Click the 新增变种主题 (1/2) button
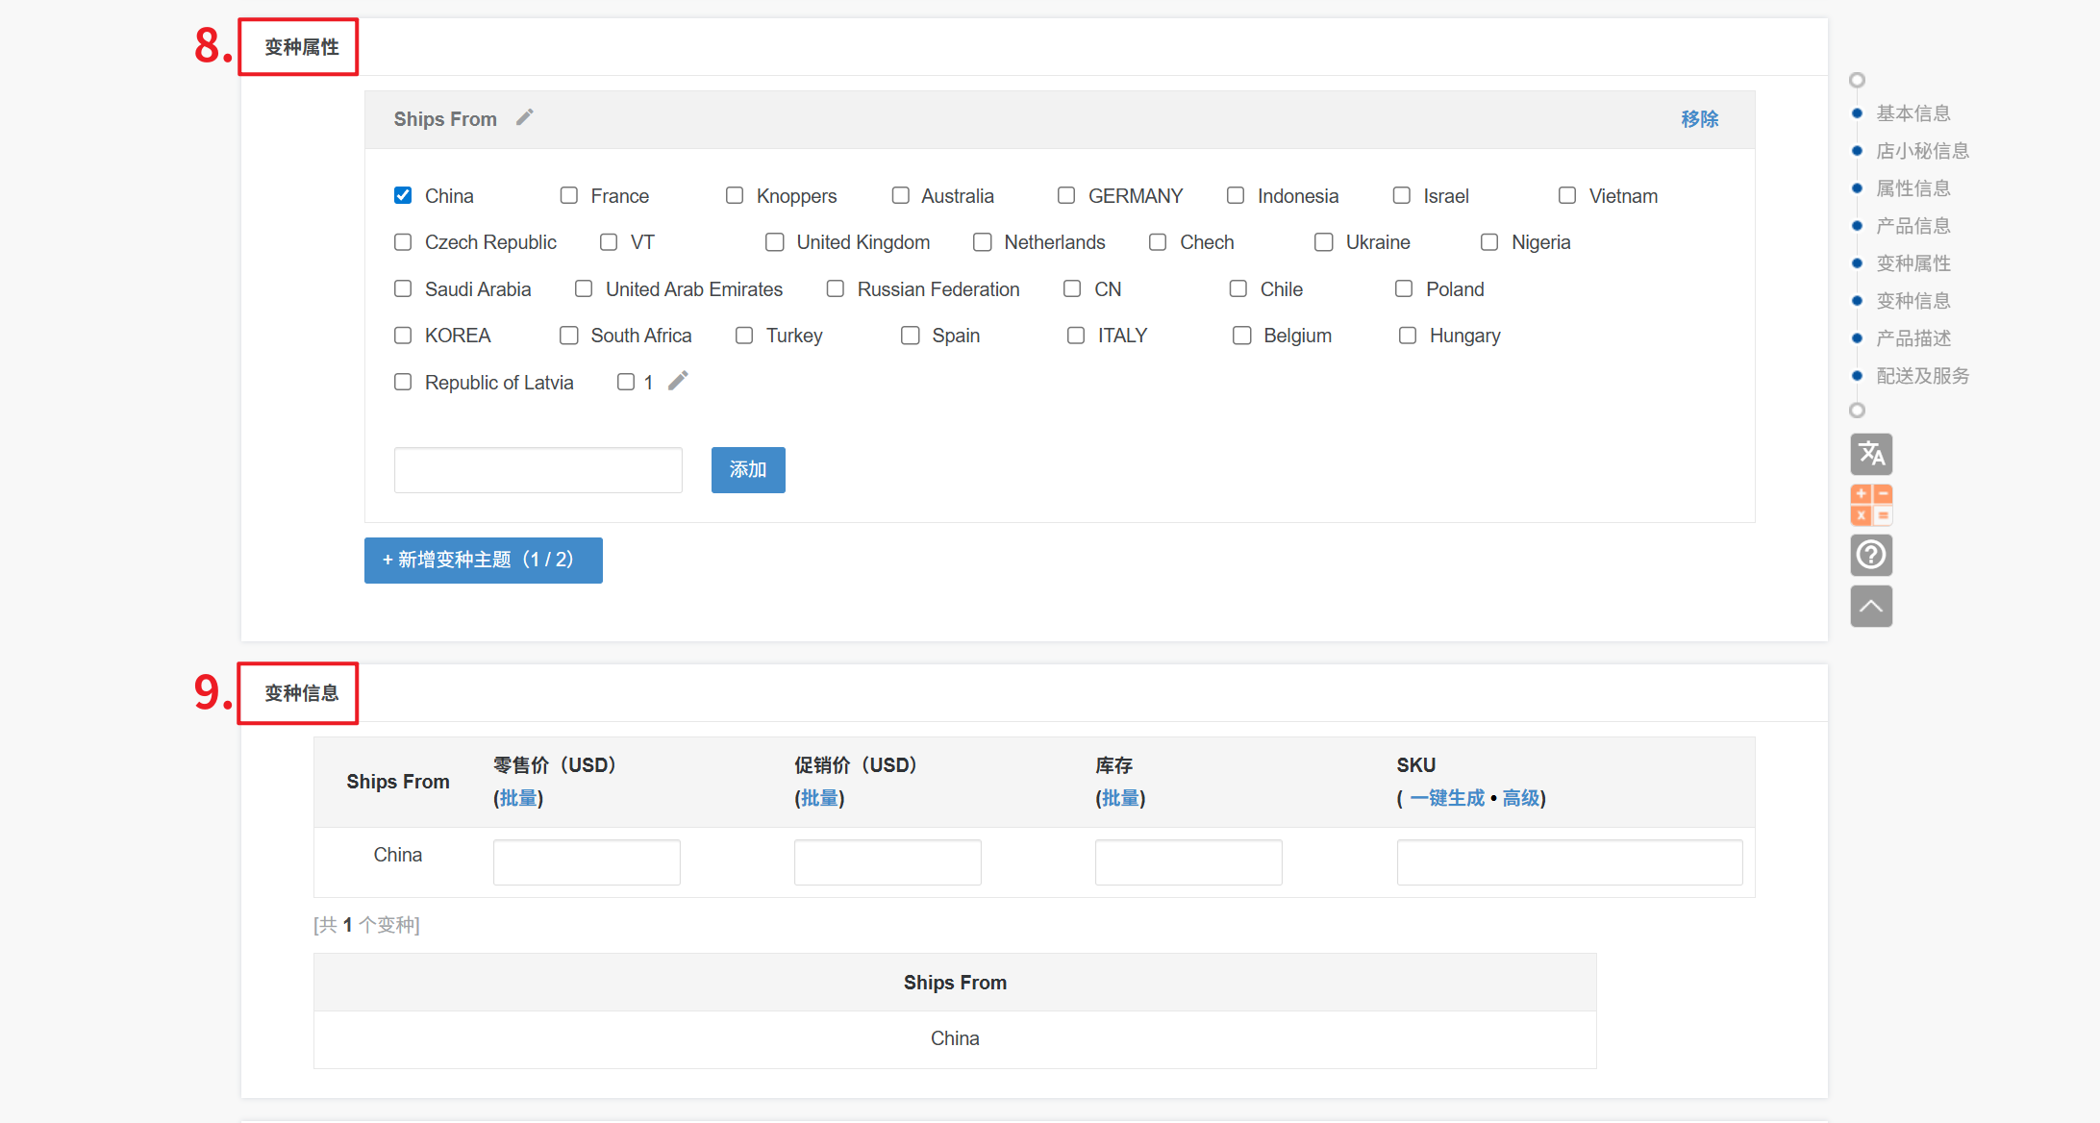The image size is (2100, 1123). click(483, 560)
